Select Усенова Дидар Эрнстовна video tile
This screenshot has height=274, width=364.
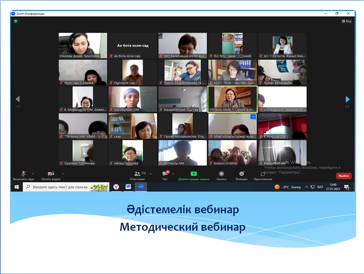pyautogui.click(x=83, y=46)
